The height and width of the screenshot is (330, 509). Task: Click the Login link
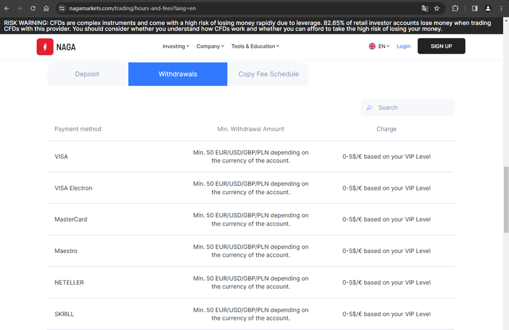[x=403, y=46]
